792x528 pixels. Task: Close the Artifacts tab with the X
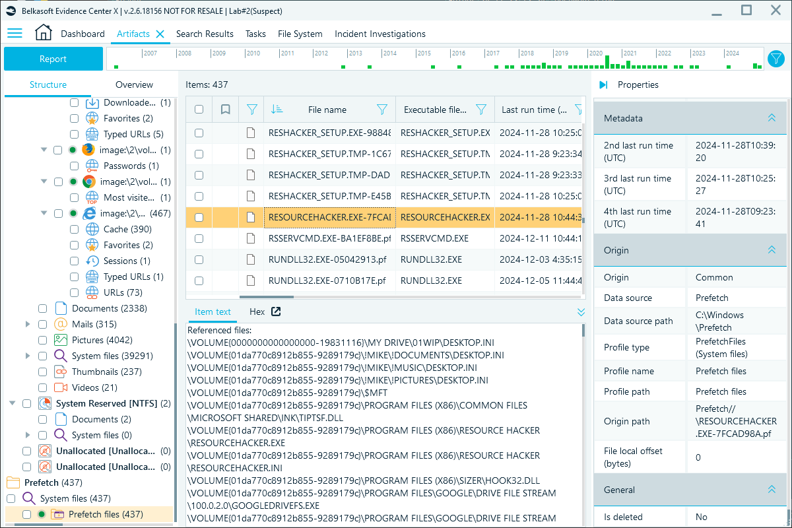click(160, 34)
